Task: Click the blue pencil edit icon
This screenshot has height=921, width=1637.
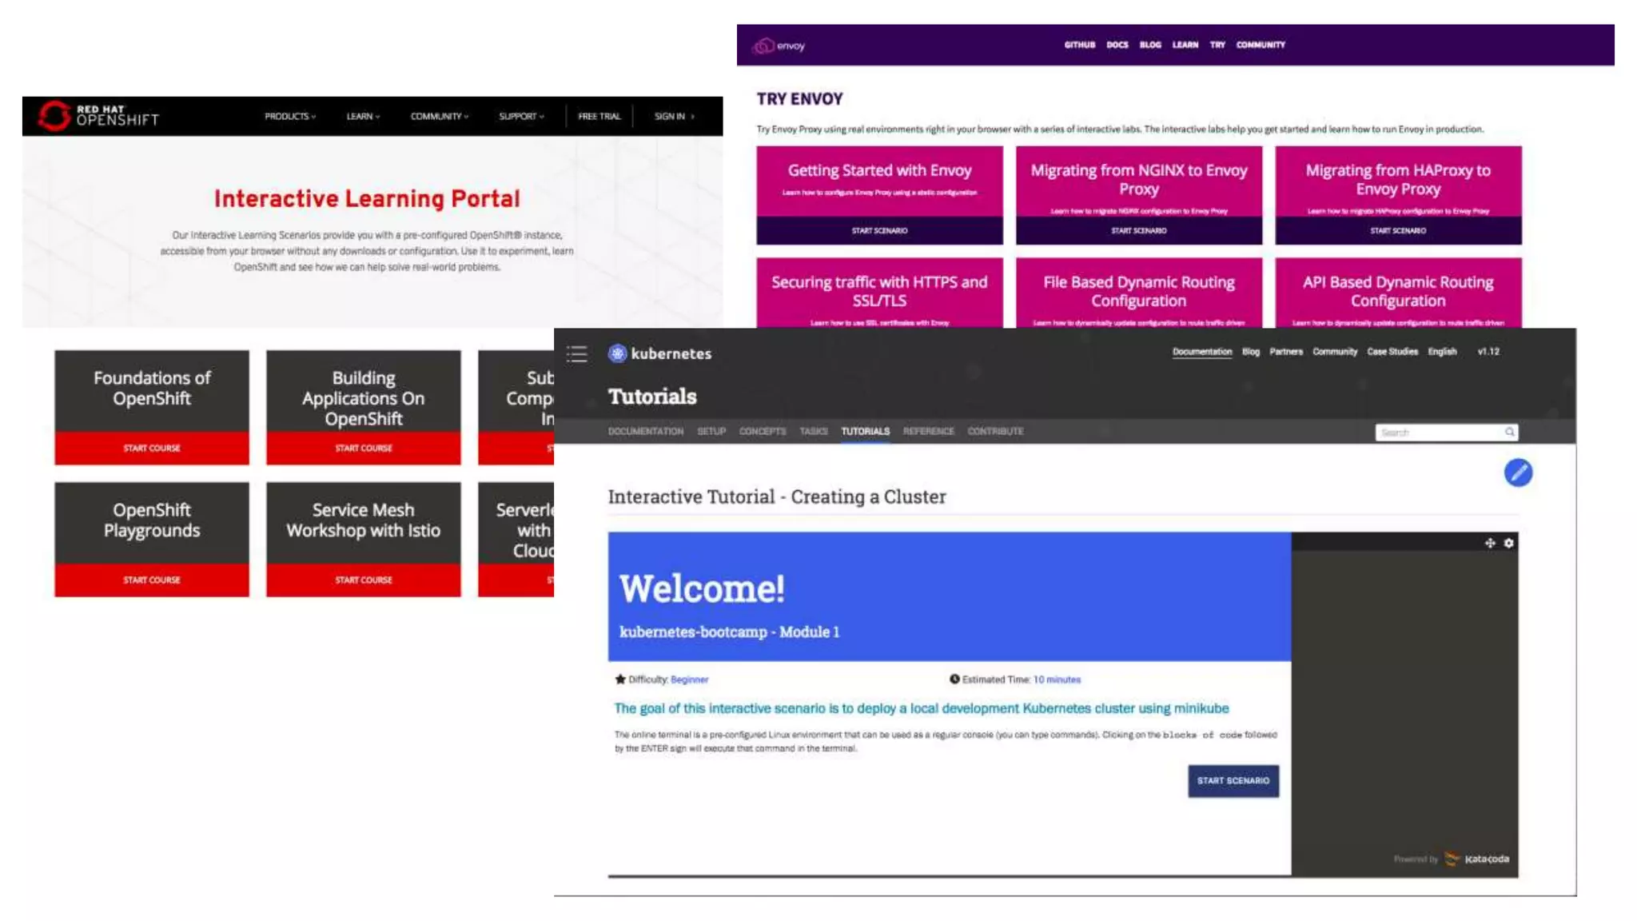Action: click(x=1517, y=472)
